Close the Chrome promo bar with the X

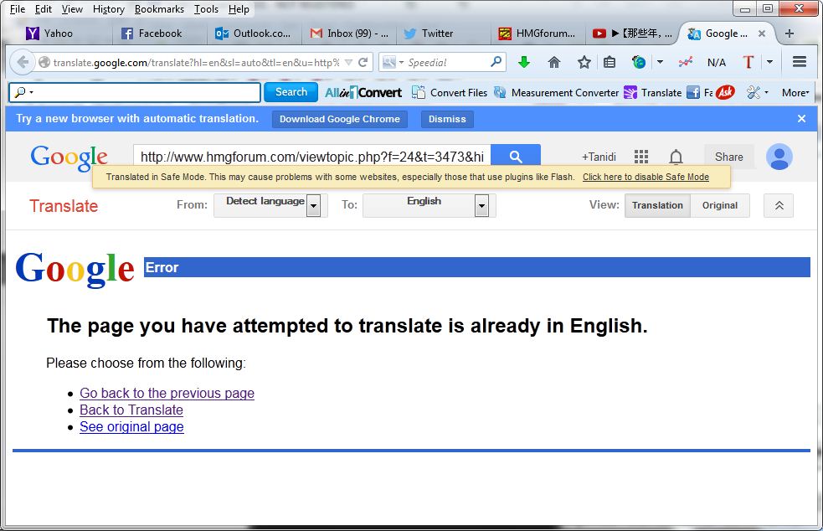click(x=801, y=119)
